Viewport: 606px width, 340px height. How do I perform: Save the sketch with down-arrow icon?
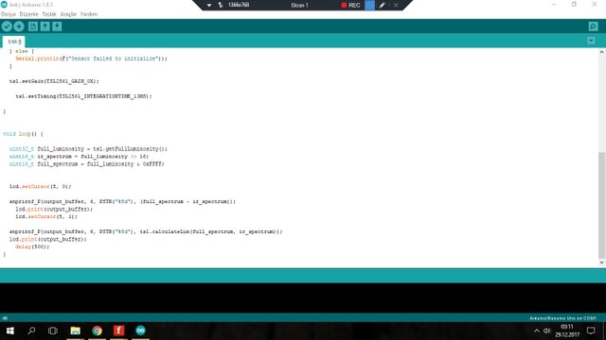click(x=57, y=26)
